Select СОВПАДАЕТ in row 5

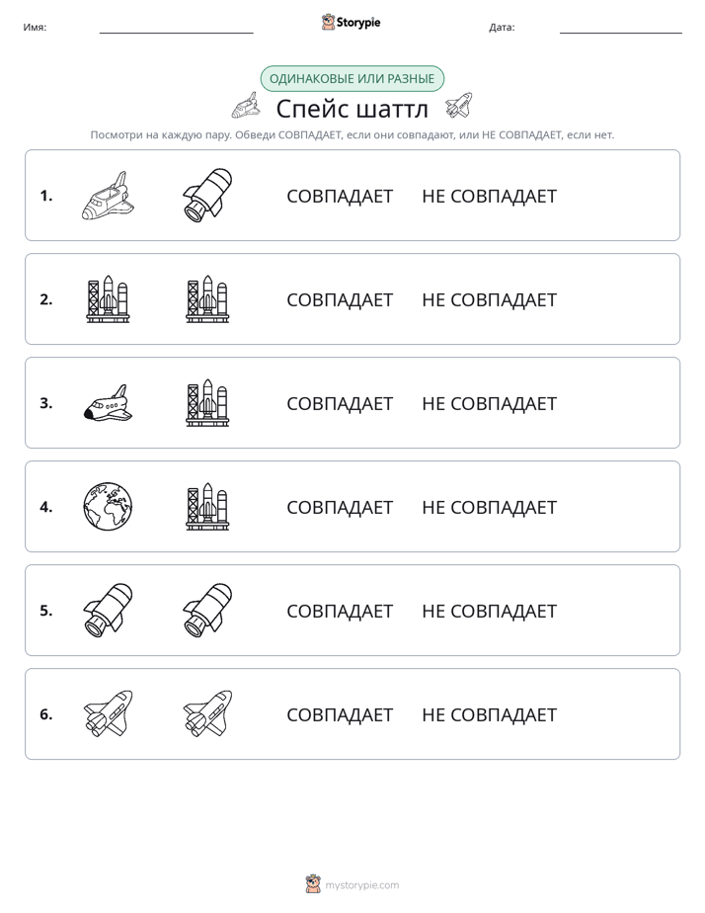click(340, 611)
